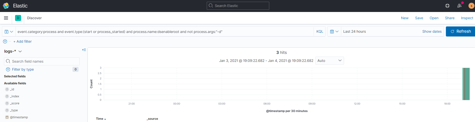Click the _source column header
Viewport: 475px width, 122px height.
(152, 119)
